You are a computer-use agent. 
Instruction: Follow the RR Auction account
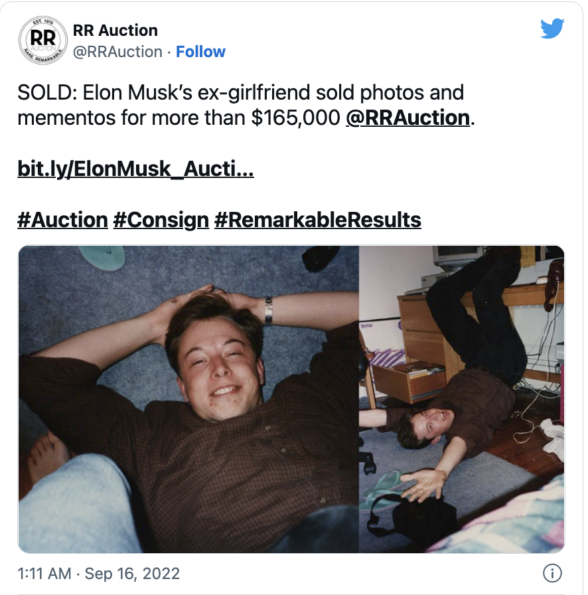pyautogui.click(x=200, y=52)
